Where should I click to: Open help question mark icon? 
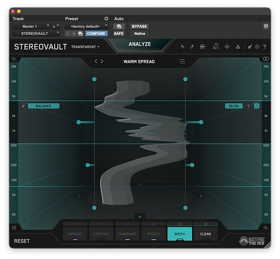point(265,47)
